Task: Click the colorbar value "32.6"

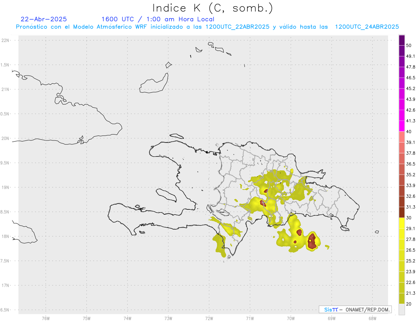Action: click(411, 196)
